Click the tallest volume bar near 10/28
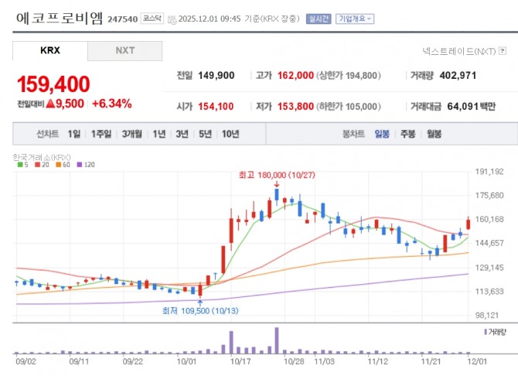 point(277,340)
